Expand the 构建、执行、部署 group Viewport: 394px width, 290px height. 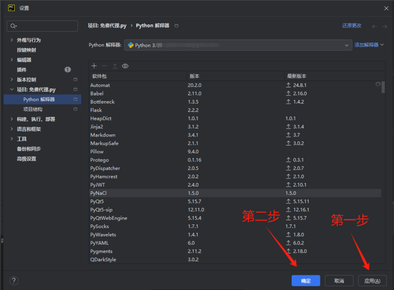coord(12,119)
